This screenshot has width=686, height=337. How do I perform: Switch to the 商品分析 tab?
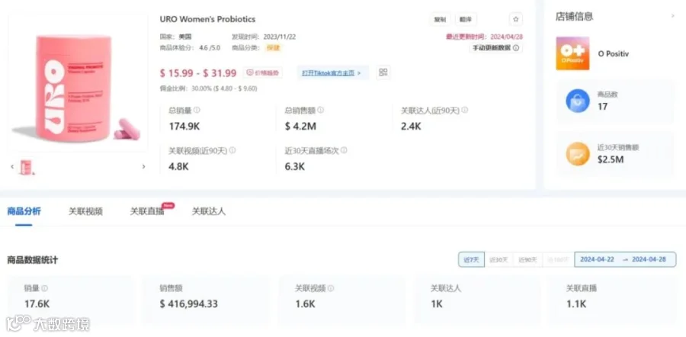point(24,211)
